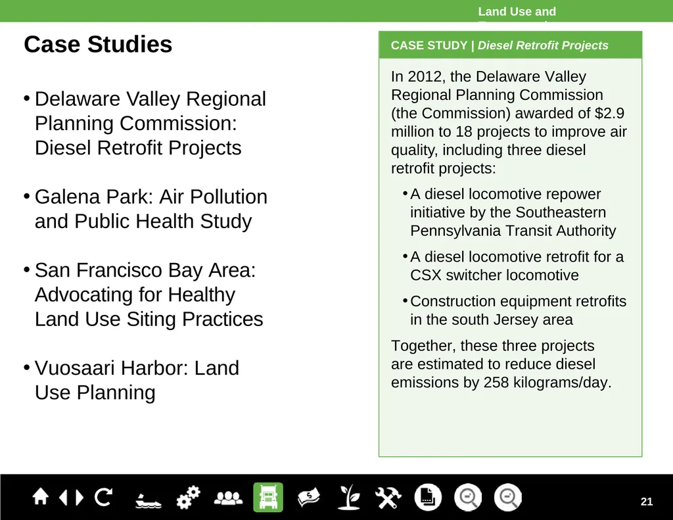Select the Galena Park Air Pollution bullet
Screen dimensions: 673x520
tap(145, 208)
